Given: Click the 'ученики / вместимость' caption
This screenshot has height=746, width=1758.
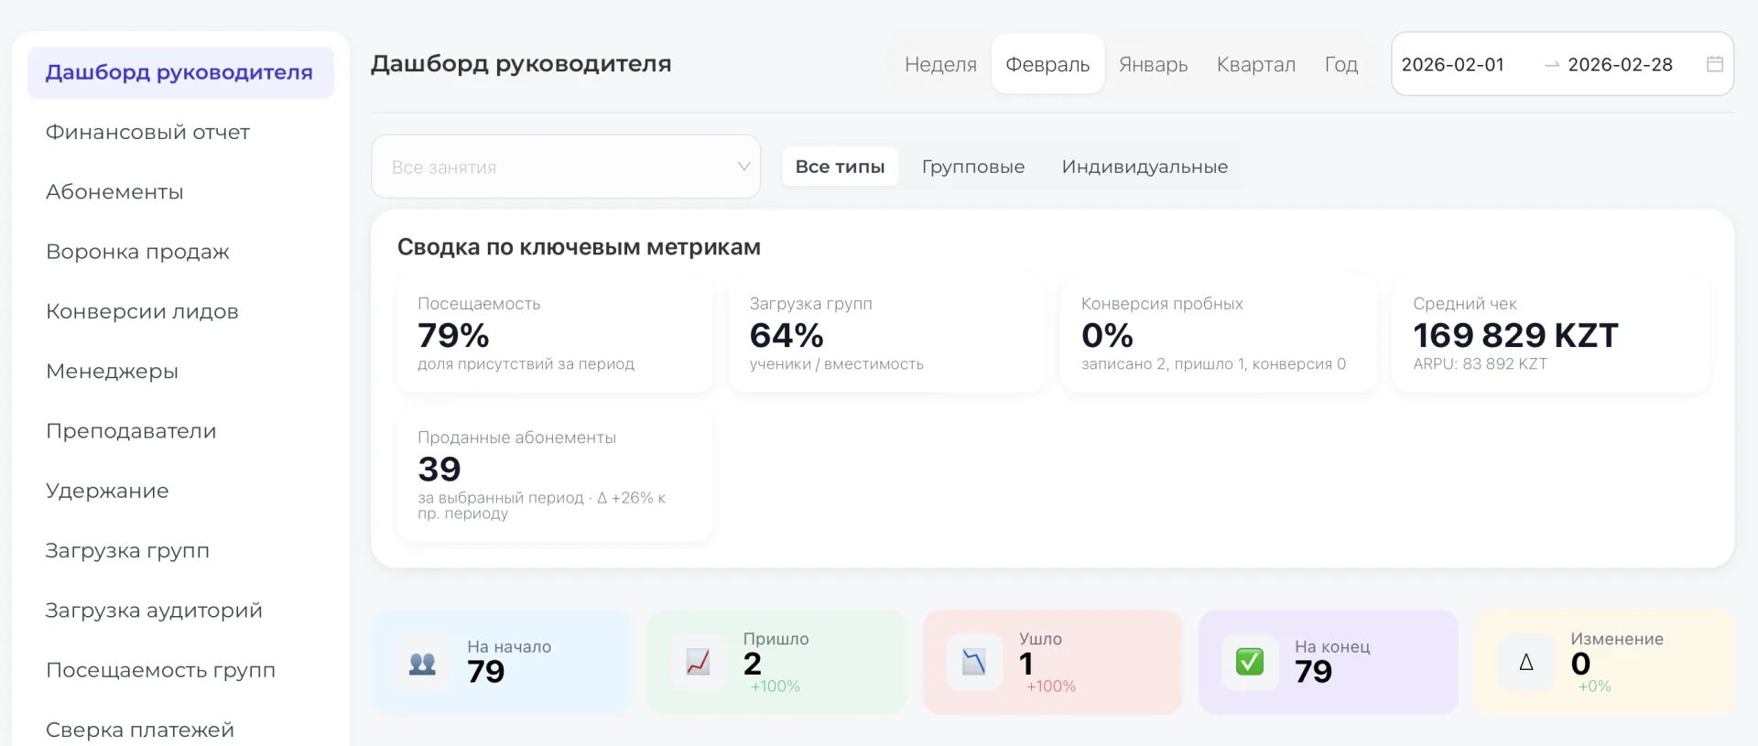Looking at the screenshot, I should 836,364.
